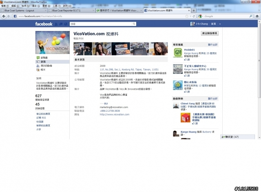Click the Facebook favicon in address bar

point(15,16)
